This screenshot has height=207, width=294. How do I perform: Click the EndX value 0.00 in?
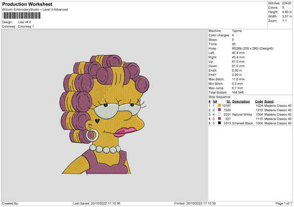click(x=237, y=71)
